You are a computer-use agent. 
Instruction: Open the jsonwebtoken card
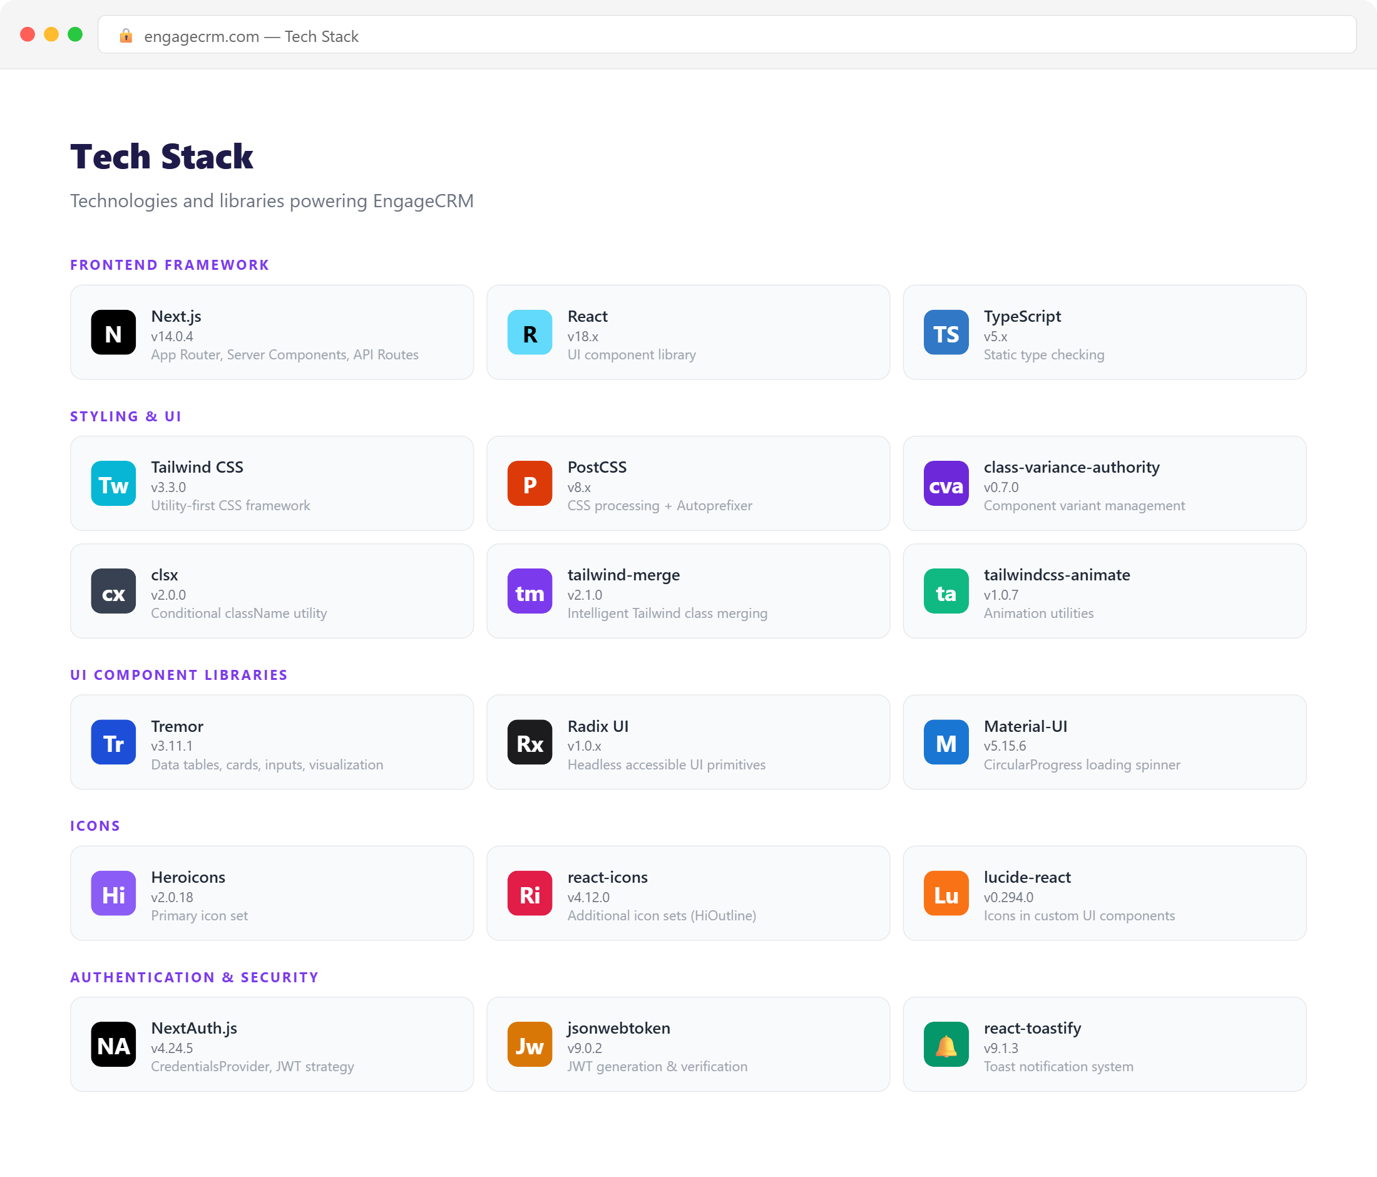click(688, 1044)
